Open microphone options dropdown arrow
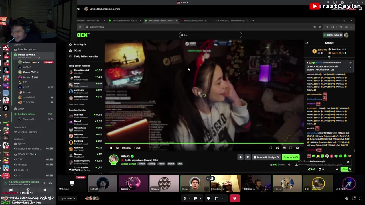This screenshot has height=205, width=365. point(190,198)
